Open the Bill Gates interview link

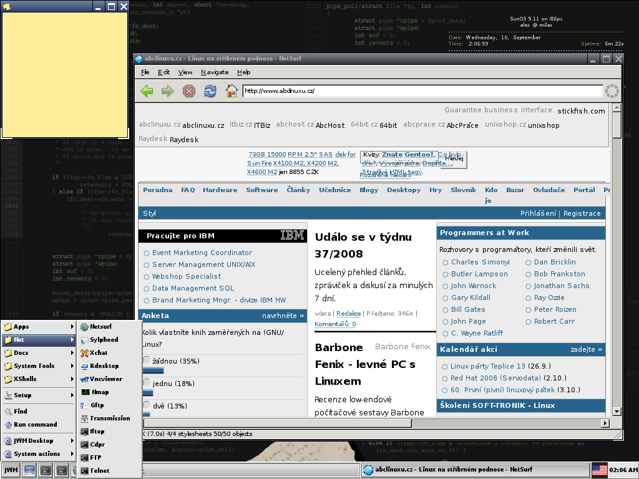(468, 309)
